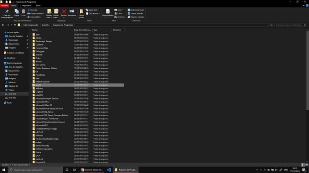The image size is (309, 173).
Task: Pin to Quick access (Fixar no Acesso rápido)
Action: 7,14
